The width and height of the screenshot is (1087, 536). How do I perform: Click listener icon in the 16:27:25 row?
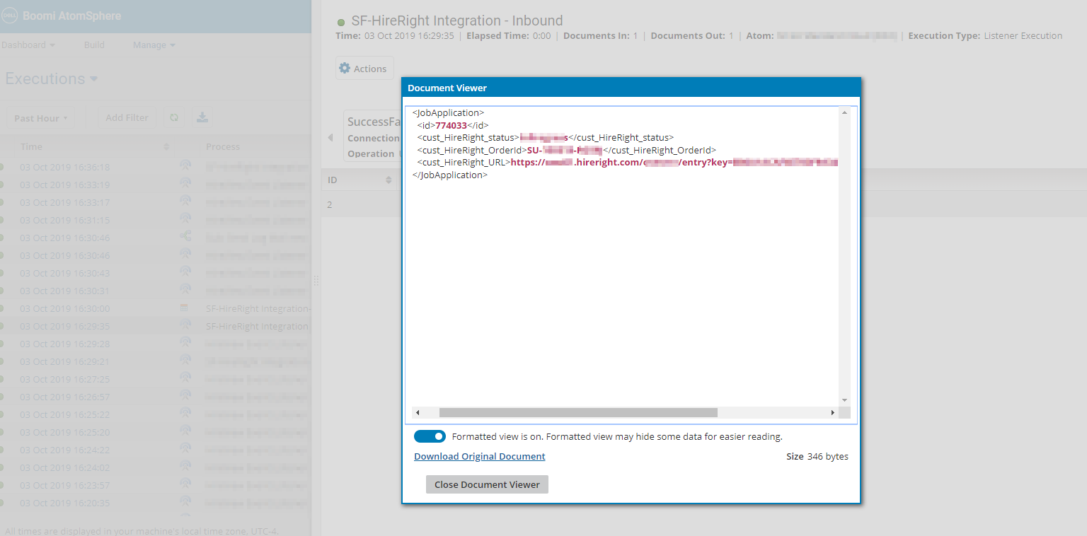click(185, 378)
